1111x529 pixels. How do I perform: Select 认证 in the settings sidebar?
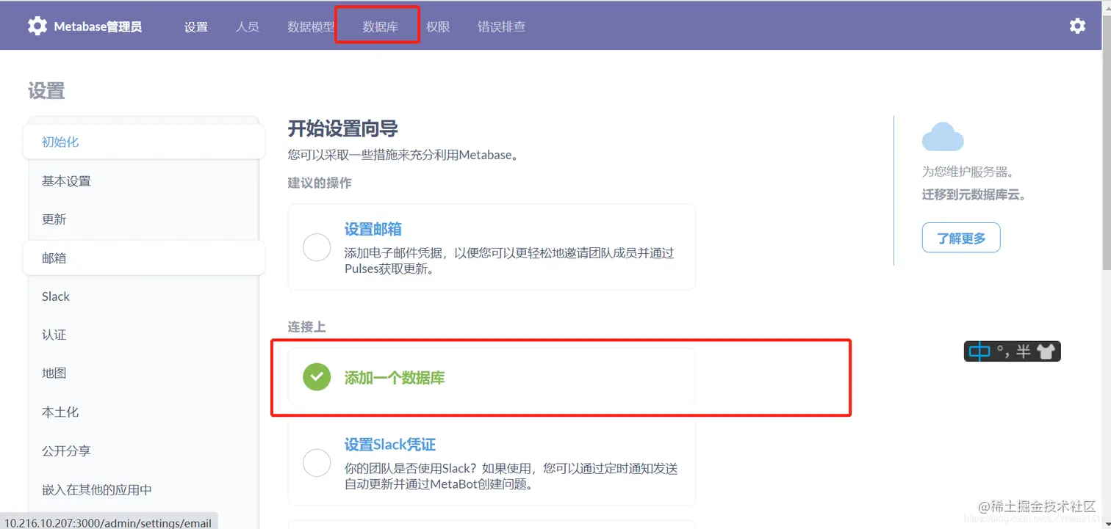coord(144,335)
